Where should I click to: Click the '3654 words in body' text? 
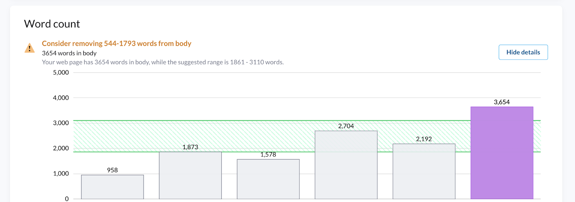coord(69,53)
